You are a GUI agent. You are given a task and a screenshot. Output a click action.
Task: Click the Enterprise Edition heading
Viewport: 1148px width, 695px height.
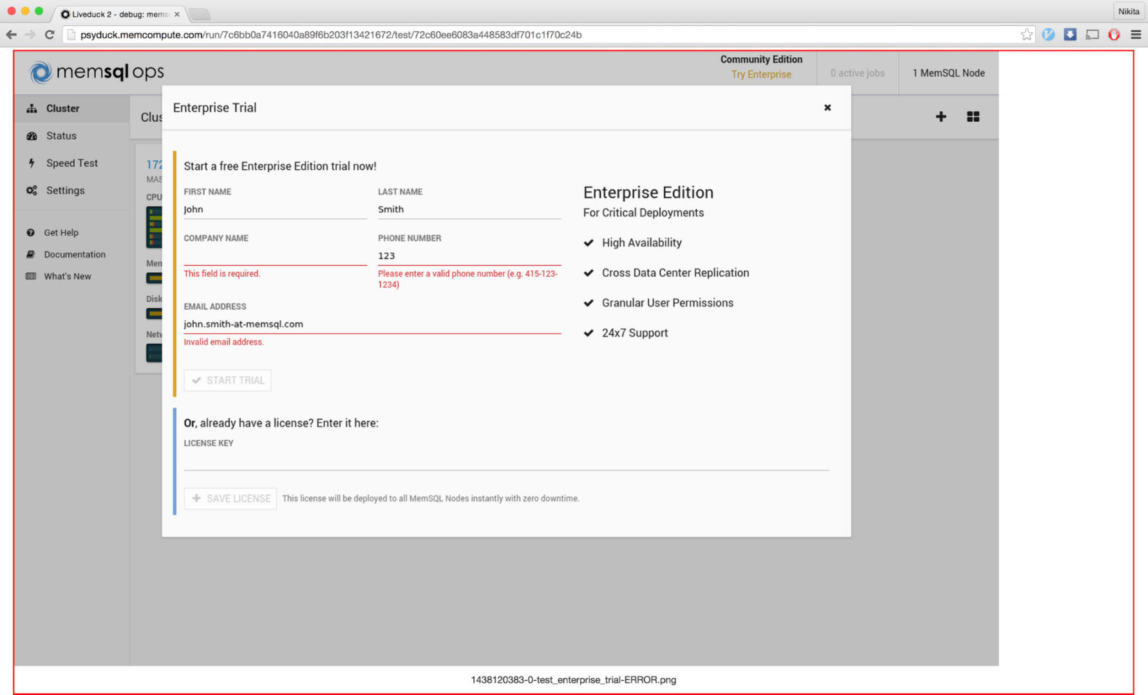[648, 192]
